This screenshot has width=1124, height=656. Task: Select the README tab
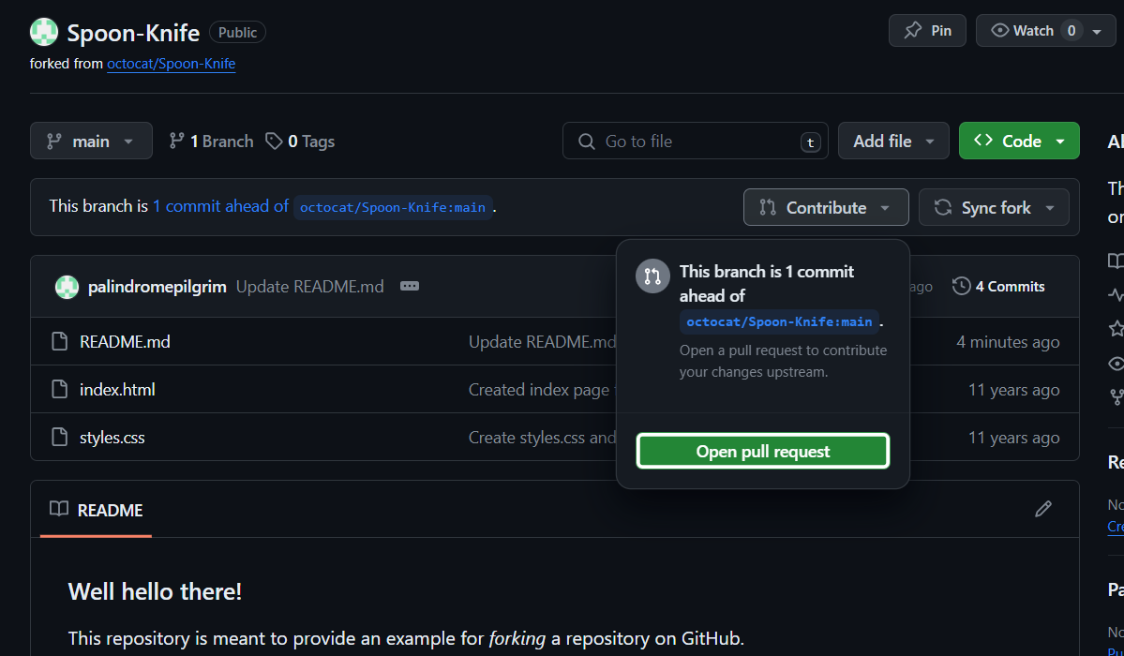(x=97, y=510)
